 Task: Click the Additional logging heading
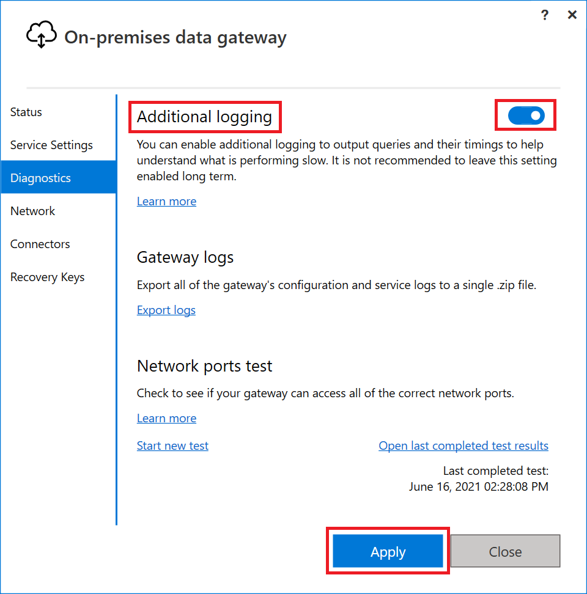(205, 117)
